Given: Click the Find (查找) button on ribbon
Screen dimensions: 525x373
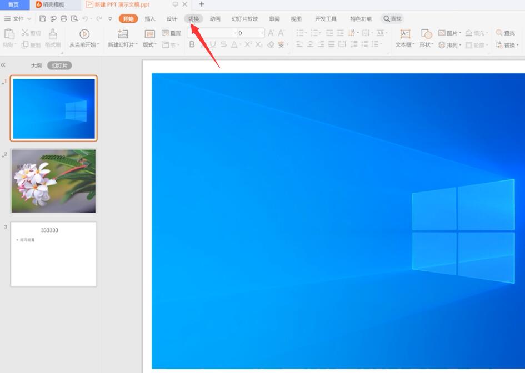Looking at the screenshot, I should [505, 33].
